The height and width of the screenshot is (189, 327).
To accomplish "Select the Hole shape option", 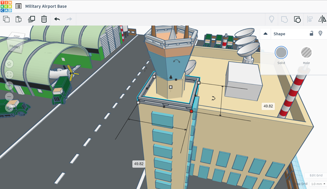I will [306, 52].
